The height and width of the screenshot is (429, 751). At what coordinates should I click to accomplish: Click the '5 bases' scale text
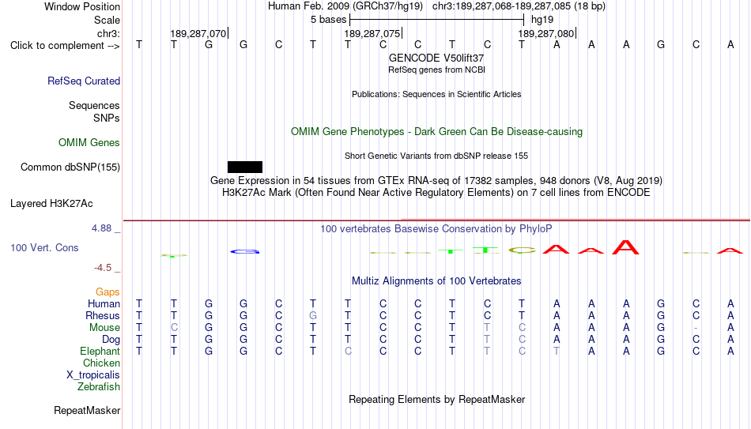(328, 20)
